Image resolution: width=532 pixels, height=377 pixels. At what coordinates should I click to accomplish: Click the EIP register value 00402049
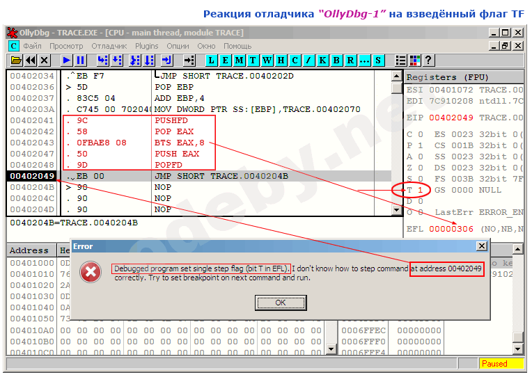[451, 118]
